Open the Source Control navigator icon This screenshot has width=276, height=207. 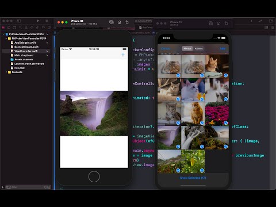(x=9, y=28)
